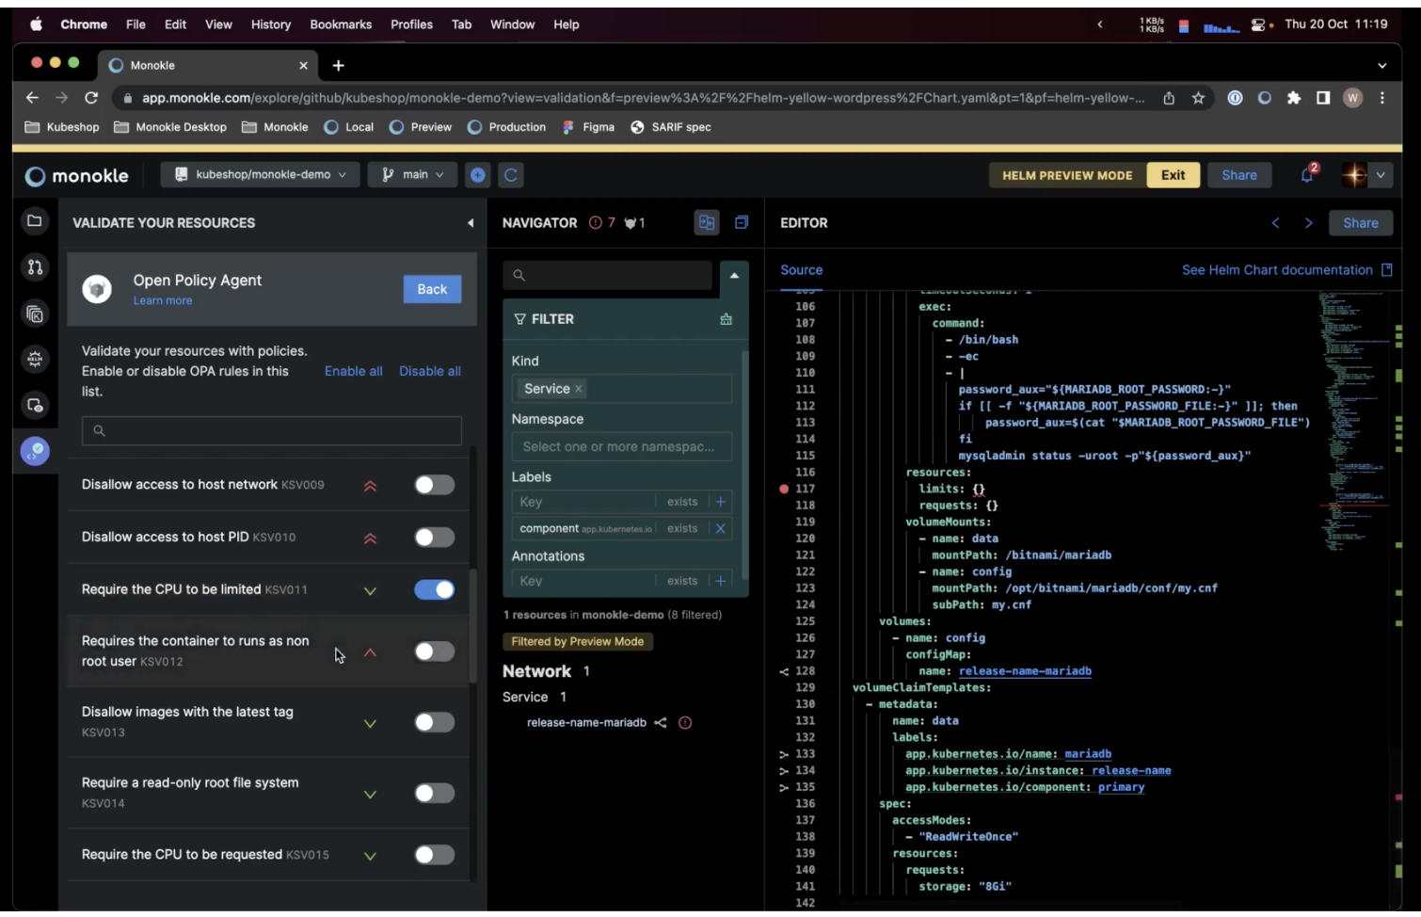The width and height of the screenshot is (1421, 917).
Task: Enable Disallow access to host network rule
Action: click(435, 485)
